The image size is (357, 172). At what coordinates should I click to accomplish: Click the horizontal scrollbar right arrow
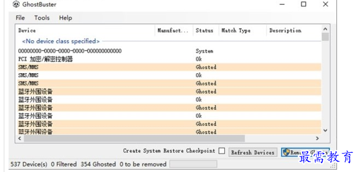317,138
